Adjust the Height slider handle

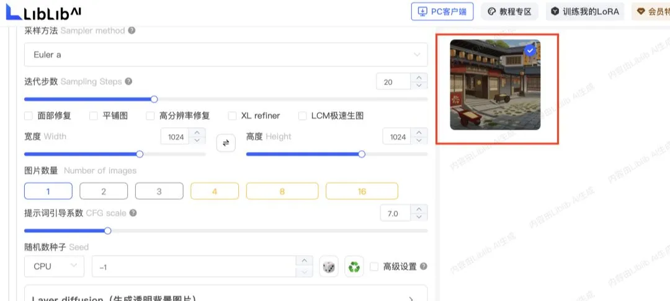pyautogui.click(x=362, y=155)
